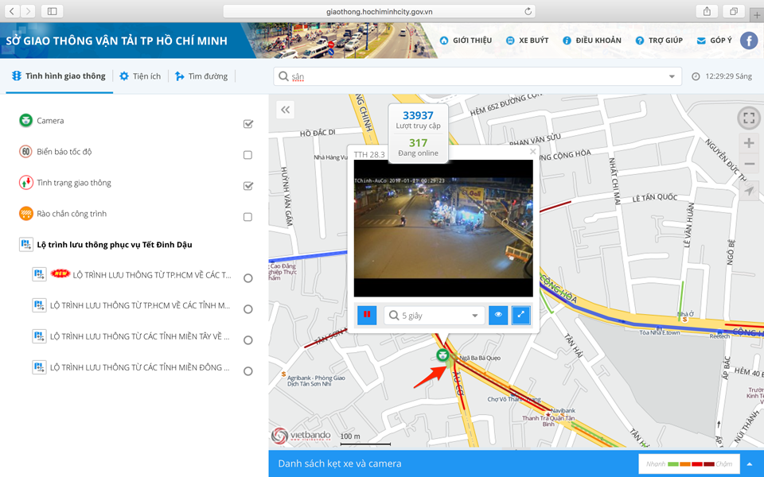Open ĐIỀU KHOẢN menu item

click(592, 41)
